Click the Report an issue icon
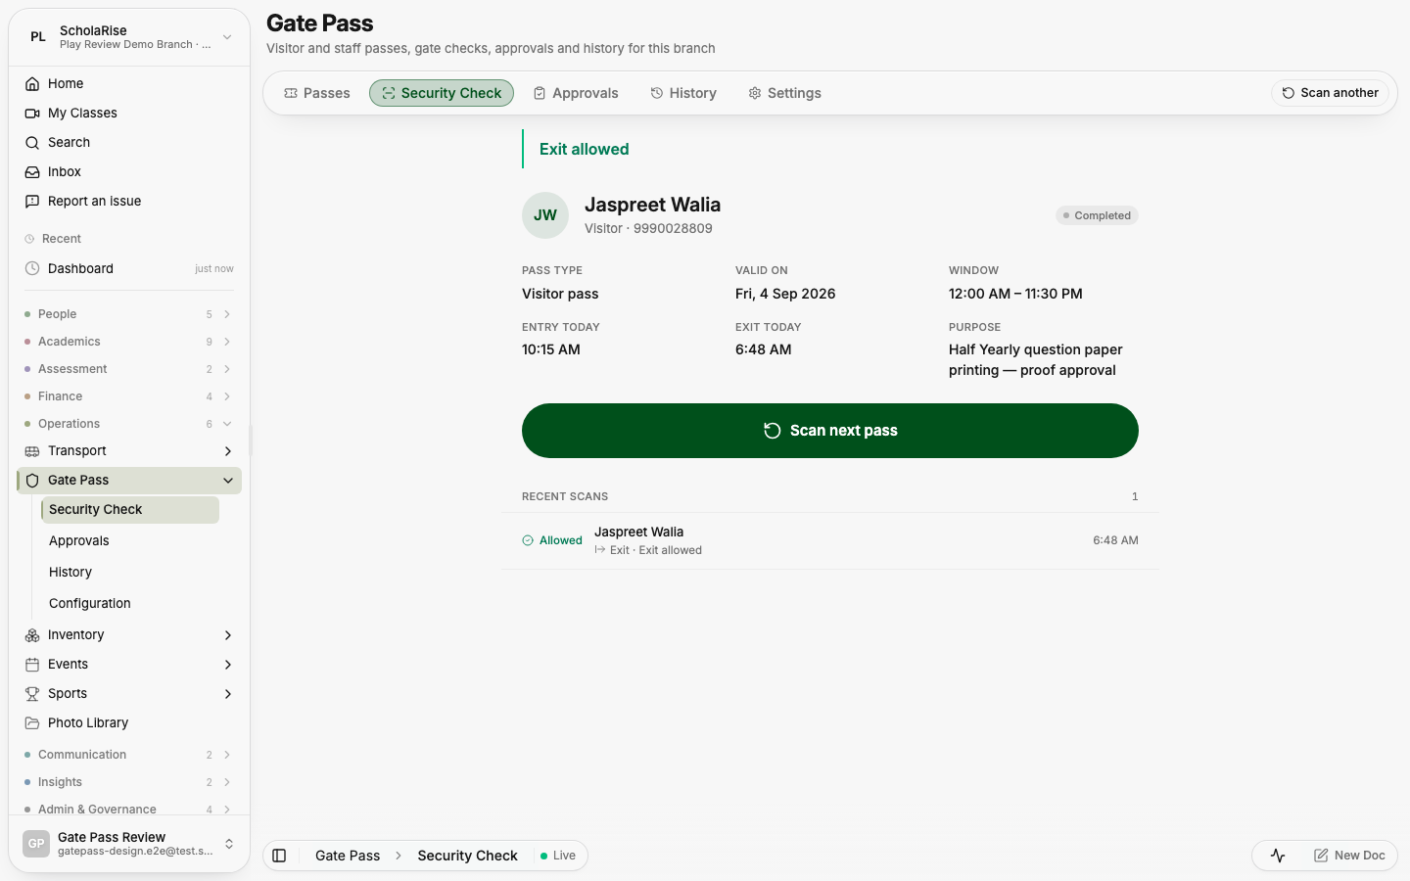The image size is (1410, 881). coord(32,202)
